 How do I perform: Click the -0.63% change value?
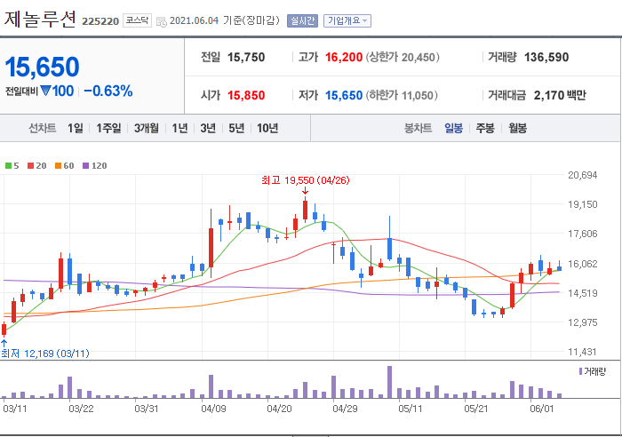tap(108, 91)
